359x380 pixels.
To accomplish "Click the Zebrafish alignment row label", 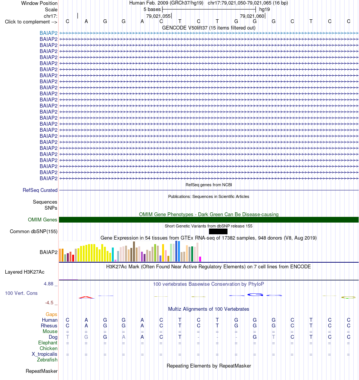I will click(47, 360).
